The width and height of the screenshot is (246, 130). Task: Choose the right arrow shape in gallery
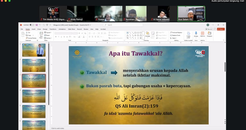pos(135,35)
